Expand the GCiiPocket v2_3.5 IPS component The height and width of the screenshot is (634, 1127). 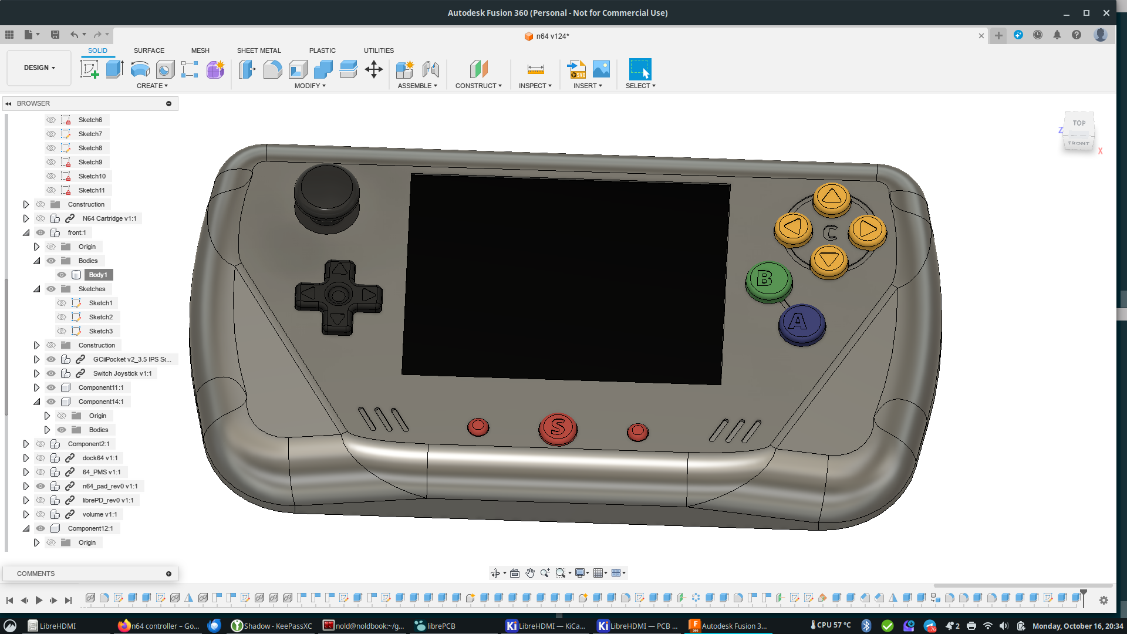click(x=36, y=359)
